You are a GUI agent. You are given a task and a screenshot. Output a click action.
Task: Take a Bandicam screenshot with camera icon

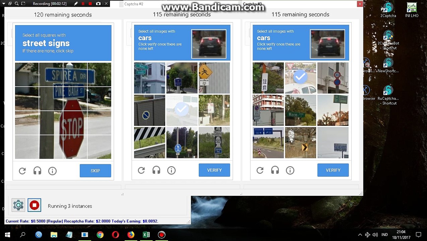(x=98, y=4)
